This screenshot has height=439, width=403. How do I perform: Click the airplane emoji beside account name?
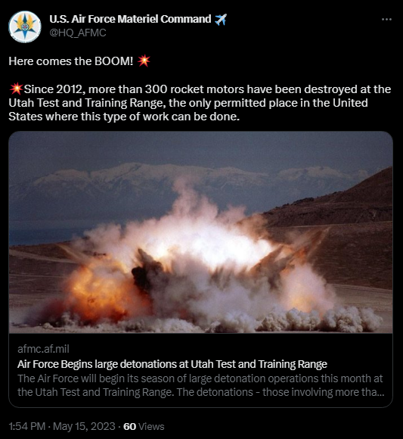(221, 20)
